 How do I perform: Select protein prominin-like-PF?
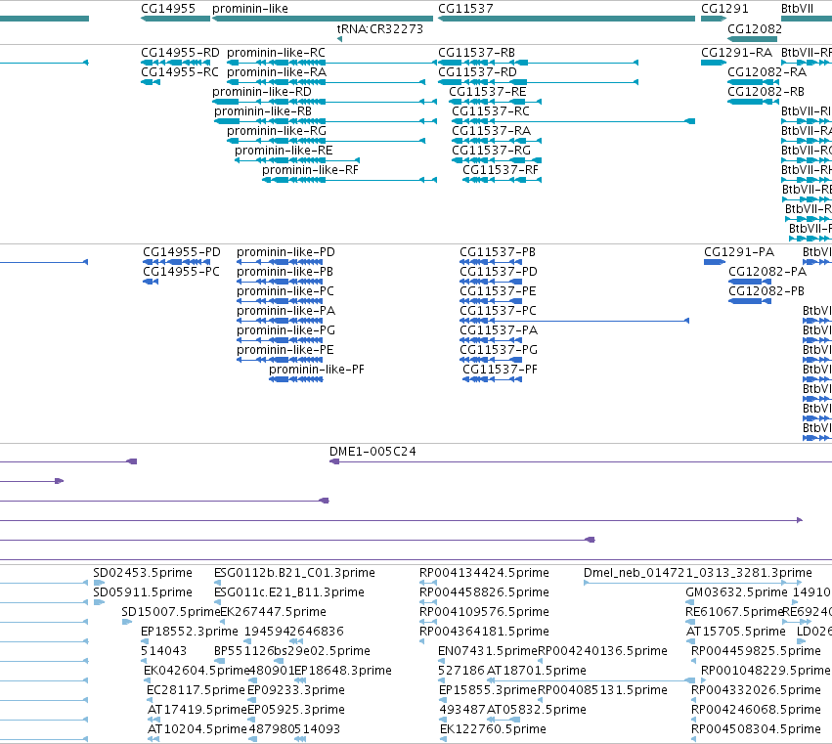(296, 379)
